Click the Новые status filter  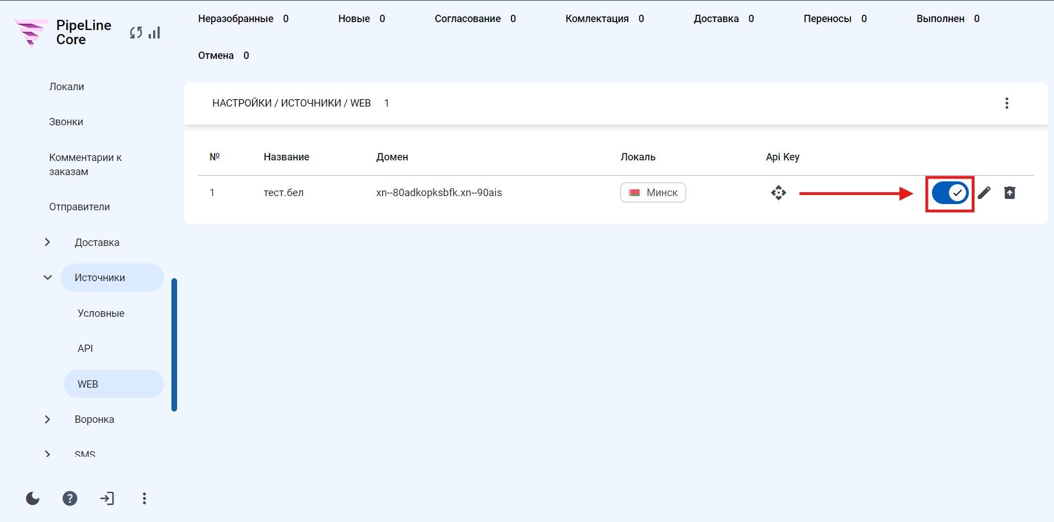point(362,19)
